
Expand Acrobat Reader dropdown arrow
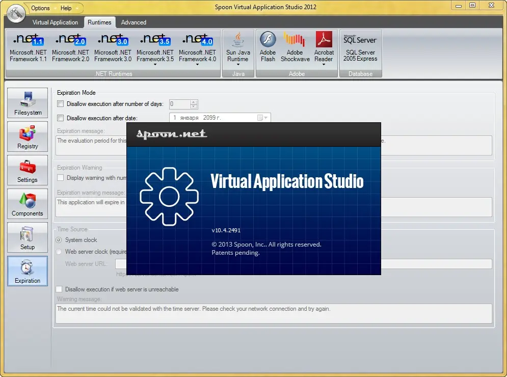pyautogui.click(x=324, y=65)
